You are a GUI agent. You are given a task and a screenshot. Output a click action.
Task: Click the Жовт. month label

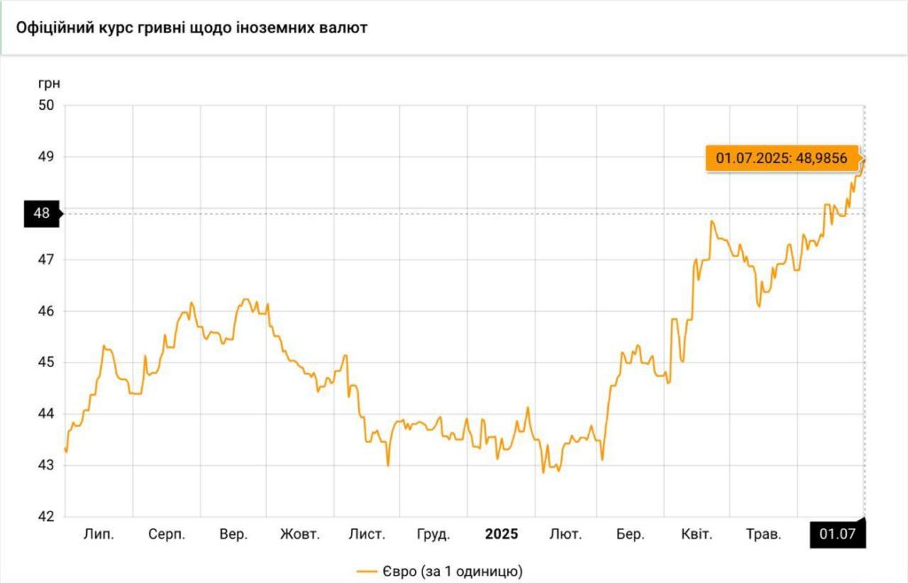300,534
